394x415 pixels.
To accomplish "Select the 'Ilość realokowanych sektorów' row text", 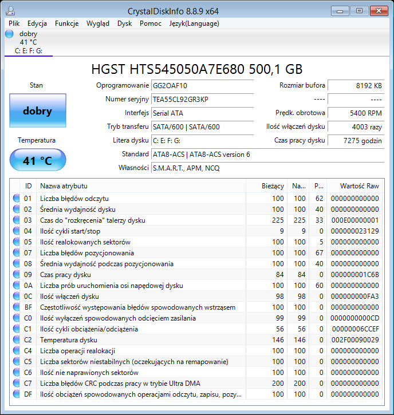I will pos(85,242).
